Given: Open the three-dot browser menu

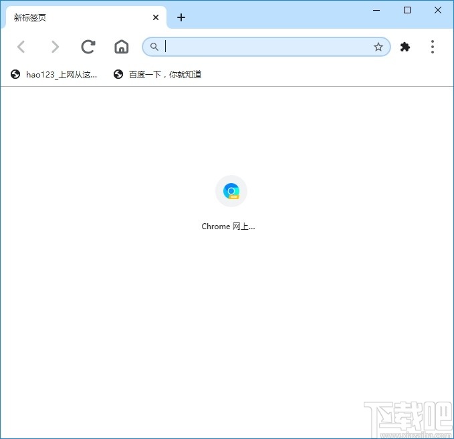Looking at the screenshot, I should (433, 47).
